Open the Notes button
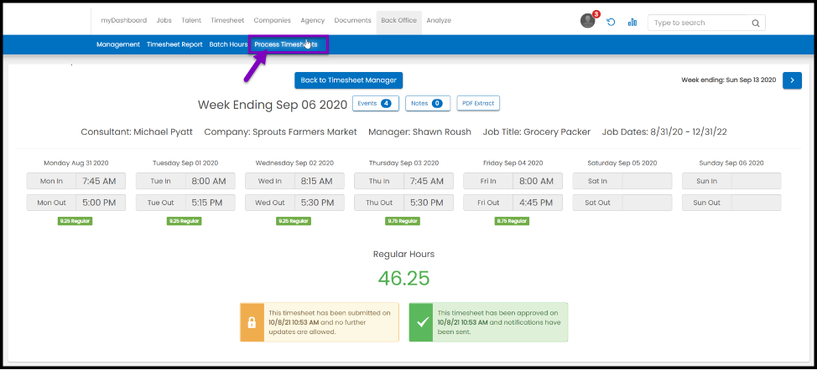This screenshot has height=370, width=817. point(428,103)
